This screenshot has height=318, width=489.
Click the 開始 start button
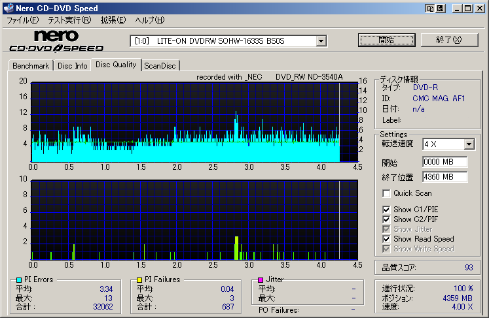387,40
